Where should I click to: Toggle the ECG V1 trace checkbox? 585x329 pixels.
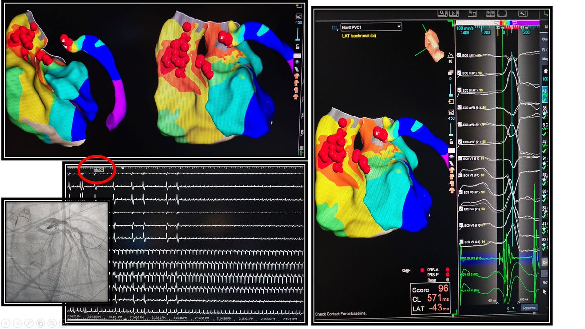click(459, 158)
